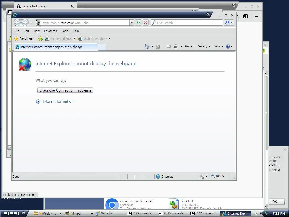
Task: Expand the Web Slice Gallery dropdown arrow
Action: click(109, 39)
